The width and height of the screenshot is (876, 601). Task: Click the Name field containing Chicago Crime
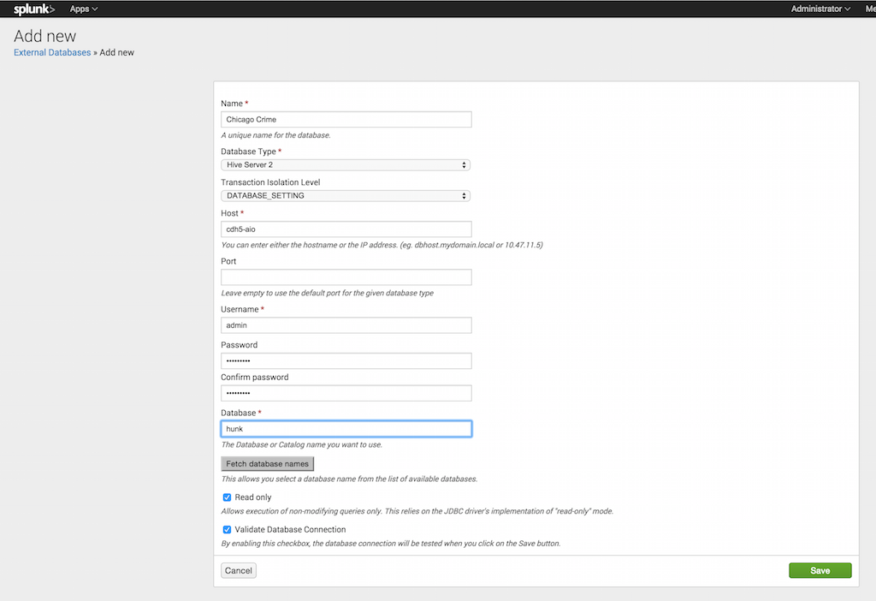[346, 119]
